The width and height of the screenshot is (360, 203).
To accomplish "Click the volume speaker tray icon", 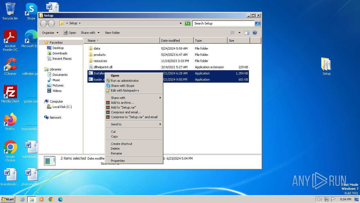I will 319,199.
